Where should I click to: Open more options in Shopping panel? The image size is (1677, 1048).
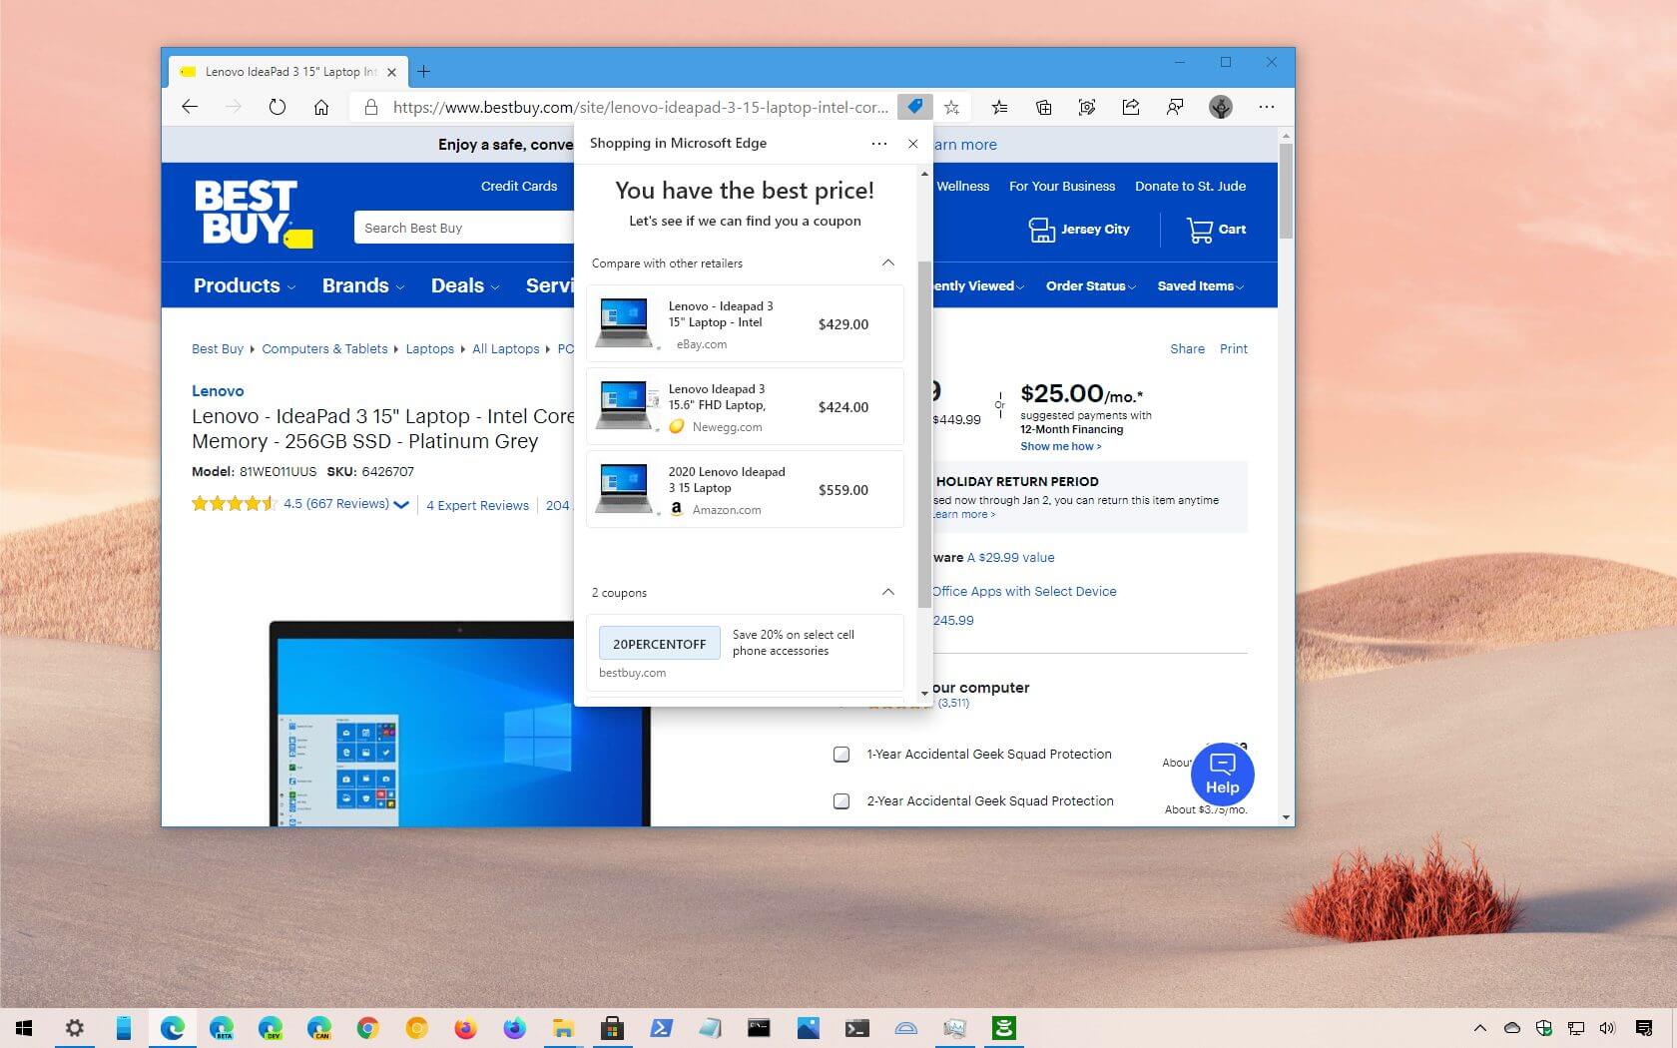pos(878,144)
